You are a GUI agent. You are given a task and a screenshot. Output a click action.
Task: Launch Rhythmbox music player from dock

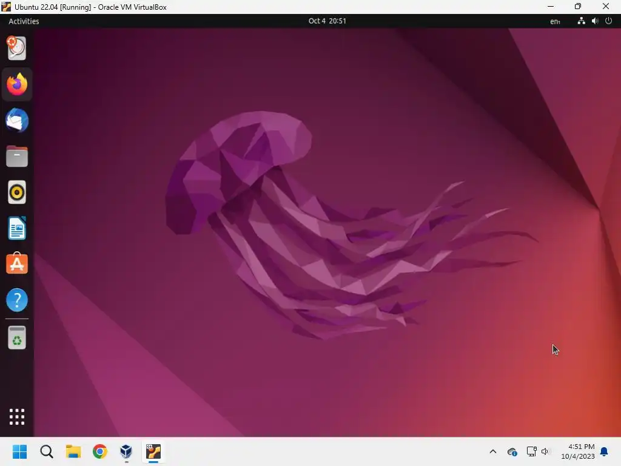[x=16, y=192]
